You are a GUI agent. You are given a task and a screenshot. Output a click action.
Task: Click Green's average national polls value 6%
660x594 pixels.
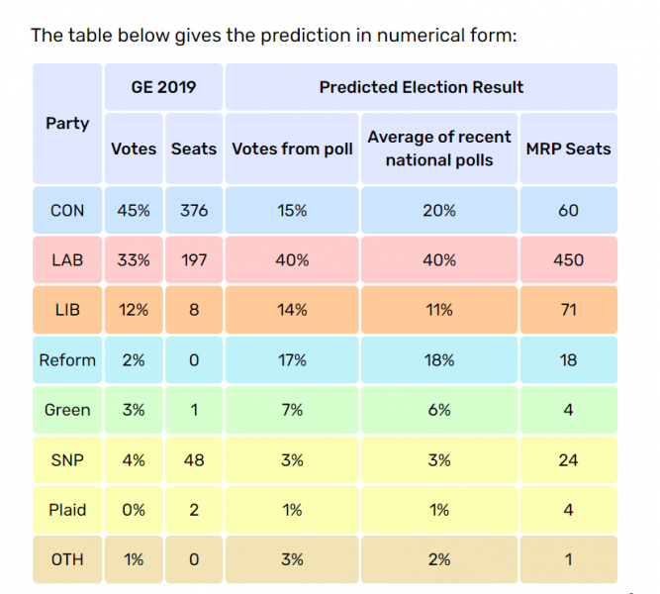(x=439, y=410)
